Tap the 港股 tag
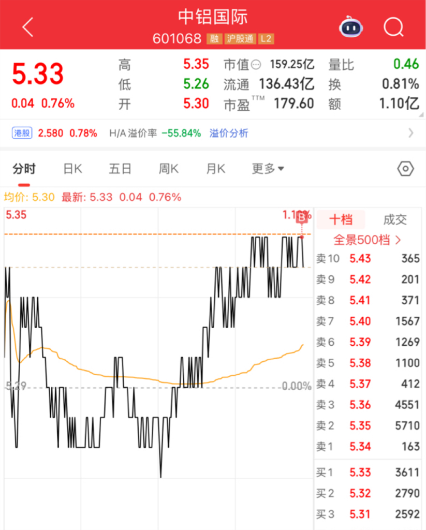 pyautogui.click(x=22, y=133)
